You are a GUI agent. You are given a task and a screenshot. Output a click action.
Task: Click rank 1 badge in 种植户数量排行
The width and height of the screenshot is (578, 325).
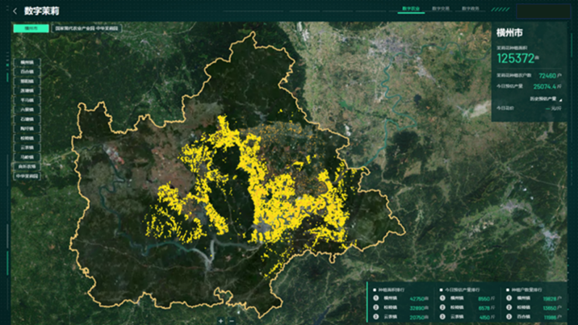tap(509, 298)
